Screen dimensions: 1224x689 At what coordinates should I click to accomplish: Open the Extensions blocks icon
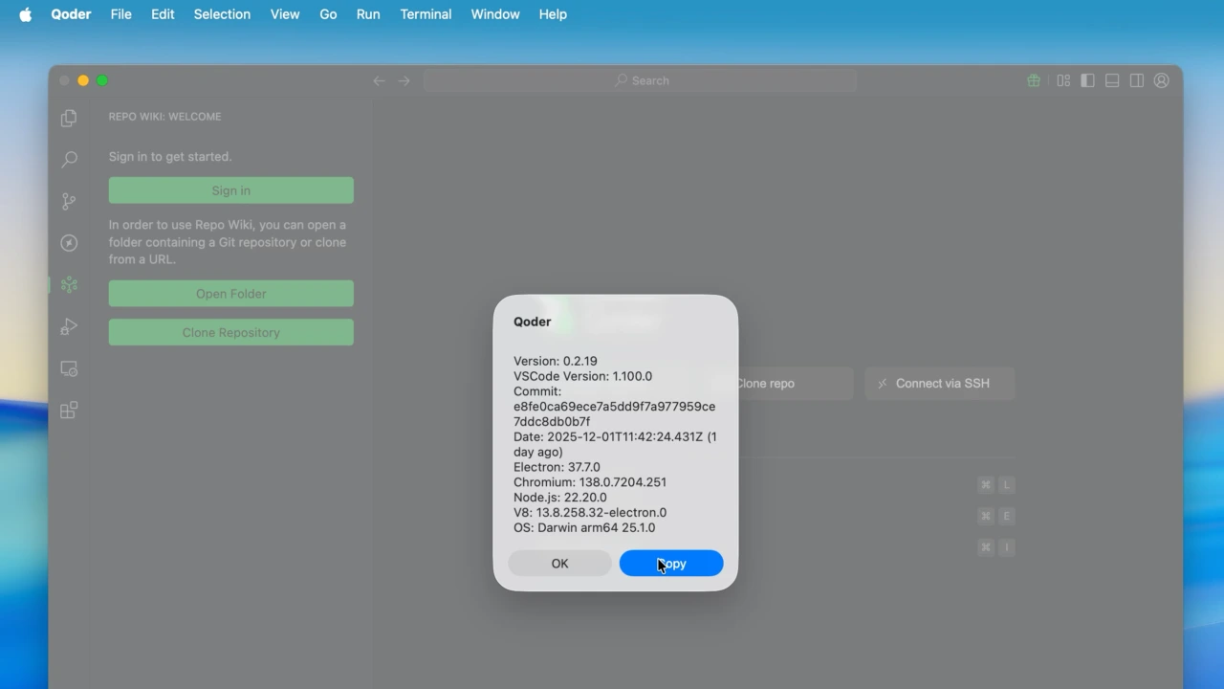tap(69, 411)
